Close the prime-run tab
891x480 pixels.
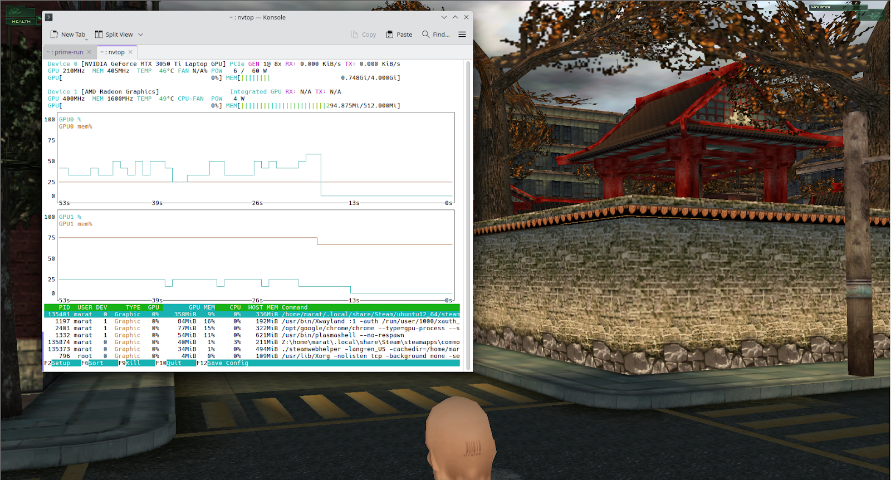pyautogui.click(x=89, y=52)
